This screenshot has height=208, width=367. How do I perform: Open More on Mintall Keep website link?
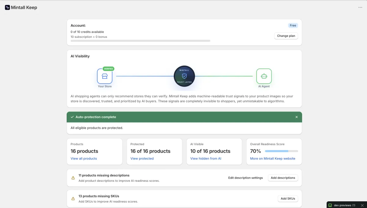[273, 159]
